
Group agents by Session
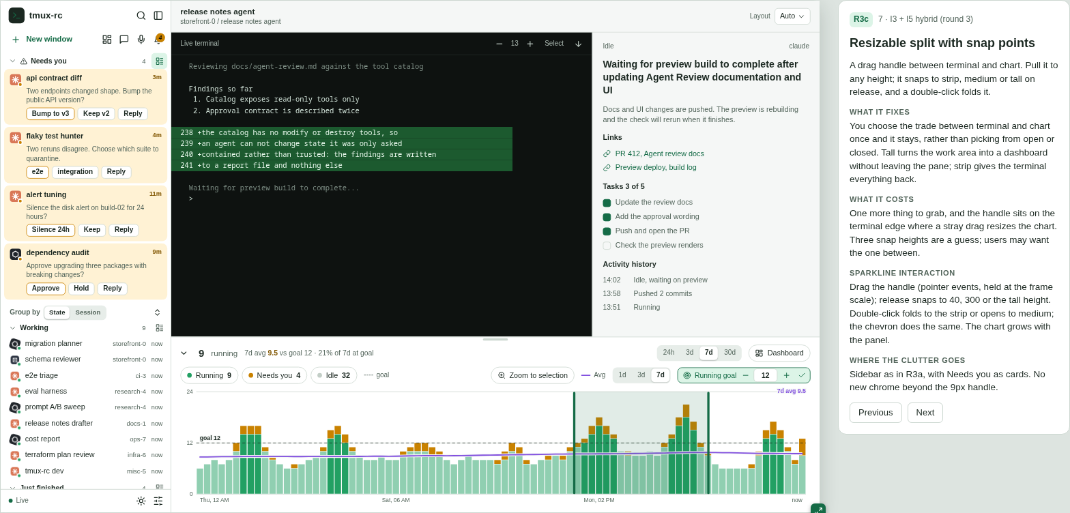click(88, 312)
